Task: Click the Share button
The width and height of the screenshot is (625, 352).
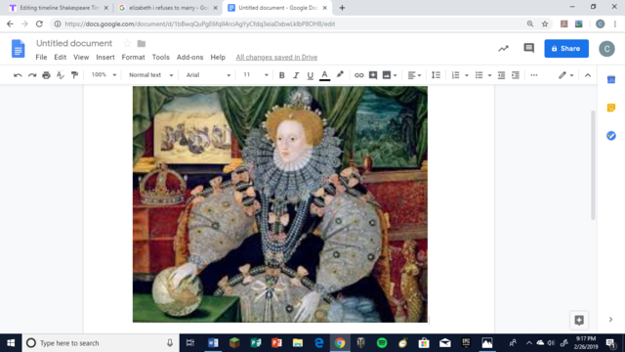Action: coord(566,48)
